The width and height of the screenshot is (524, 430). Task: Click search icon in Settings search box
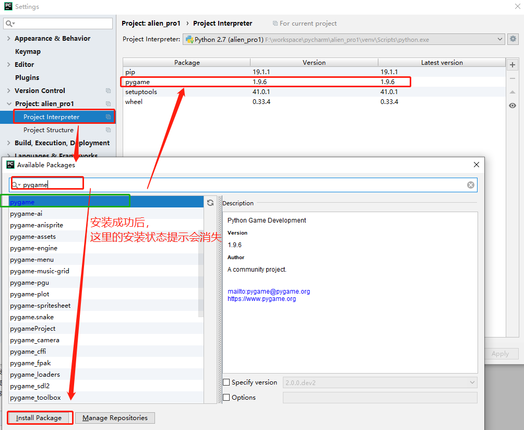(9, 24)
